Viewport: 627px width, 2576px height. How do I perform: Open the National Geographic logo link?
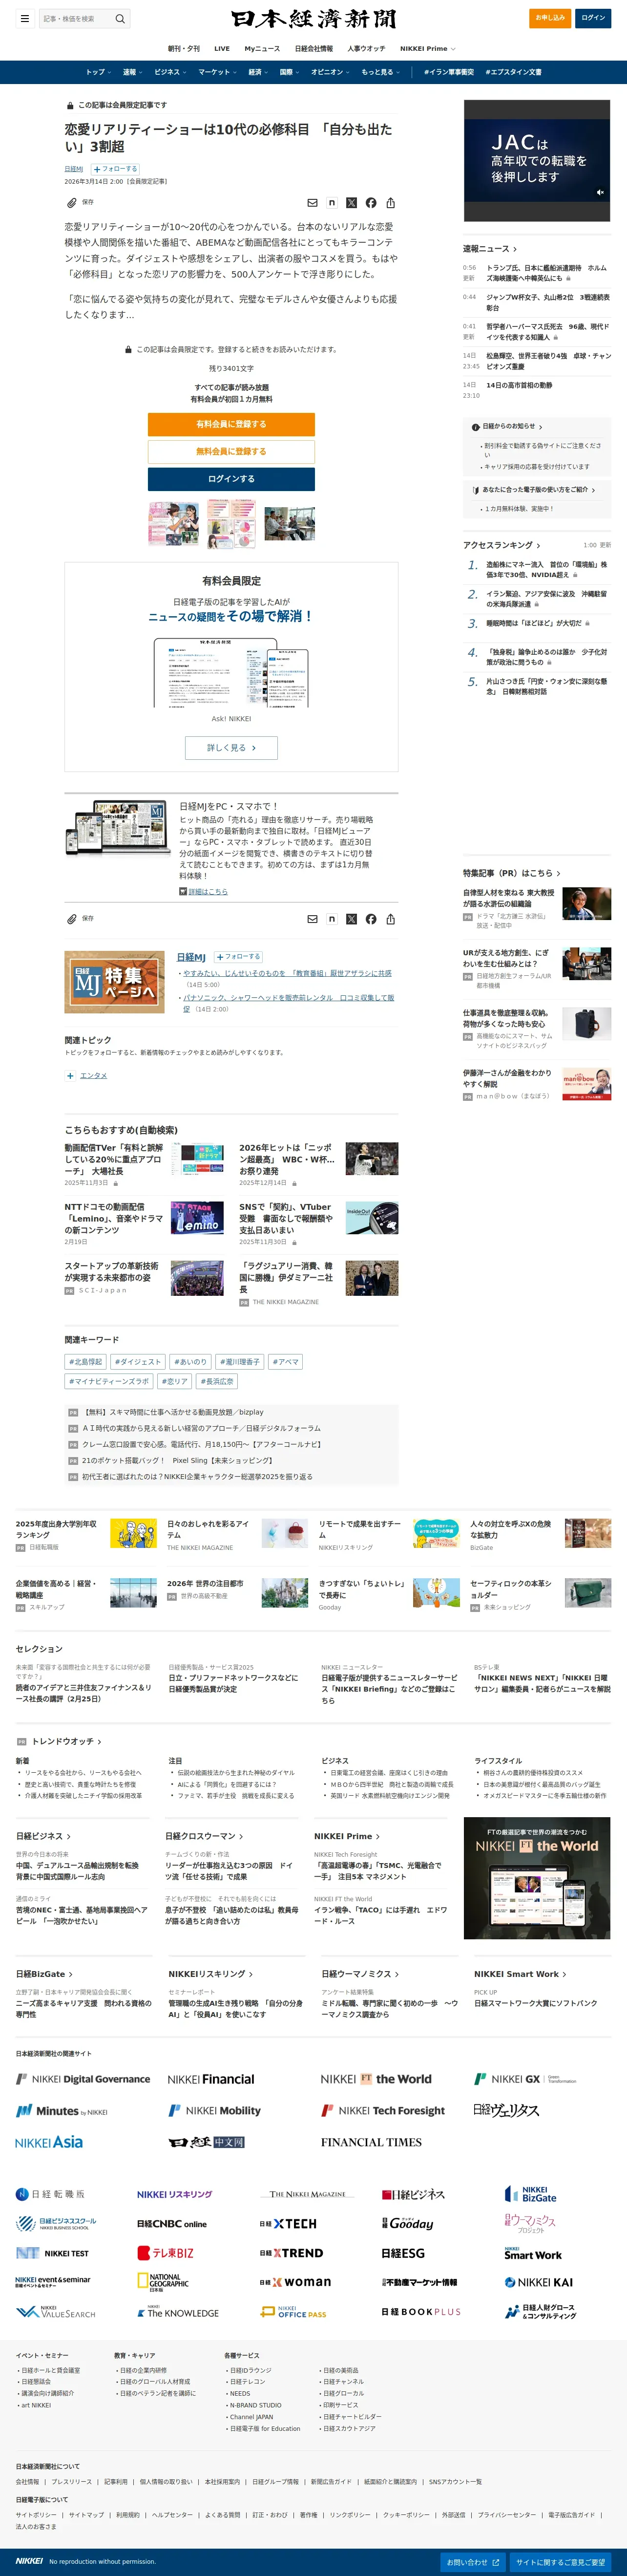point(163,2281)
